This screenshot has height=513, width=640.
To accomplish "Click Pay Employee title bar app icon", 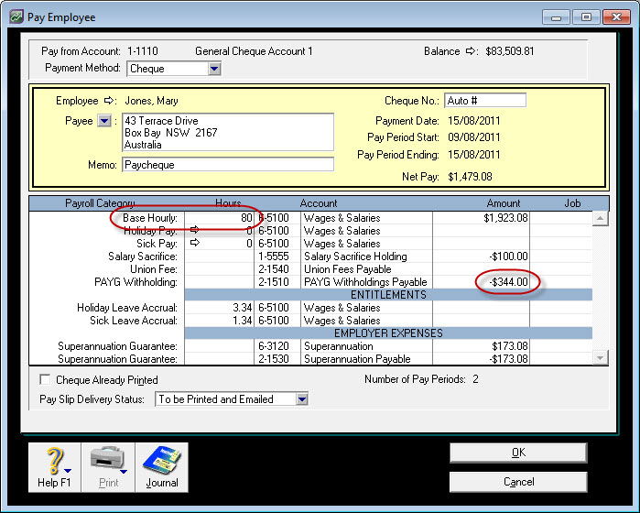I will [16, 17].
